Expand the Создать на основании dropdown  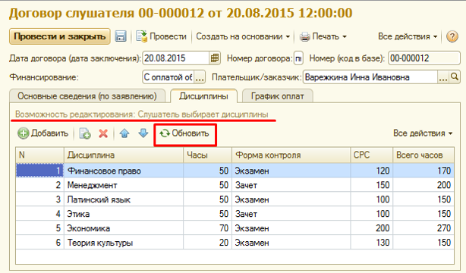coord(243,36)
